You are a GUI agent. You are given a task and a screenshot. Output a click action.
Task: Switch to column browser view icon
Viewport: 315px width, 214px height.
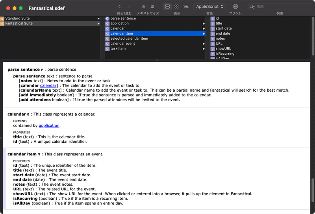click(167, 7)
